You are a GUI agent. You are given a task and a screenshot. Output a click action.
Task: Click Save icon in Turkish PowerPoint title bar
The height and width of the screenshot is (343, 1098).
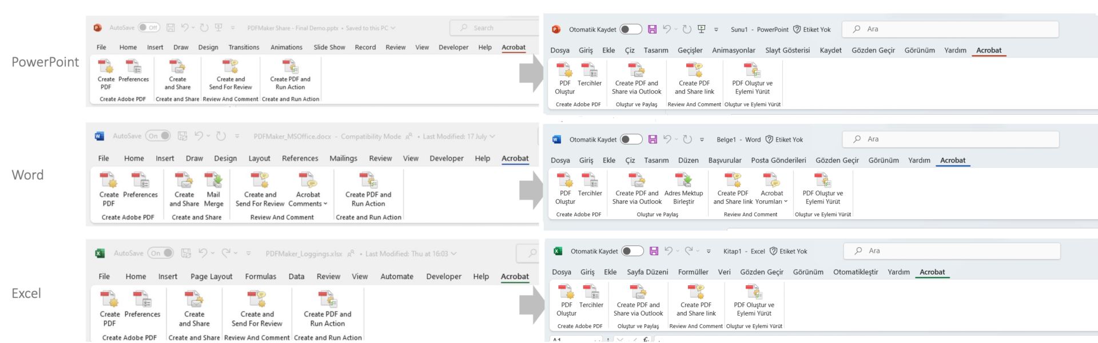[x=653, y=29]
